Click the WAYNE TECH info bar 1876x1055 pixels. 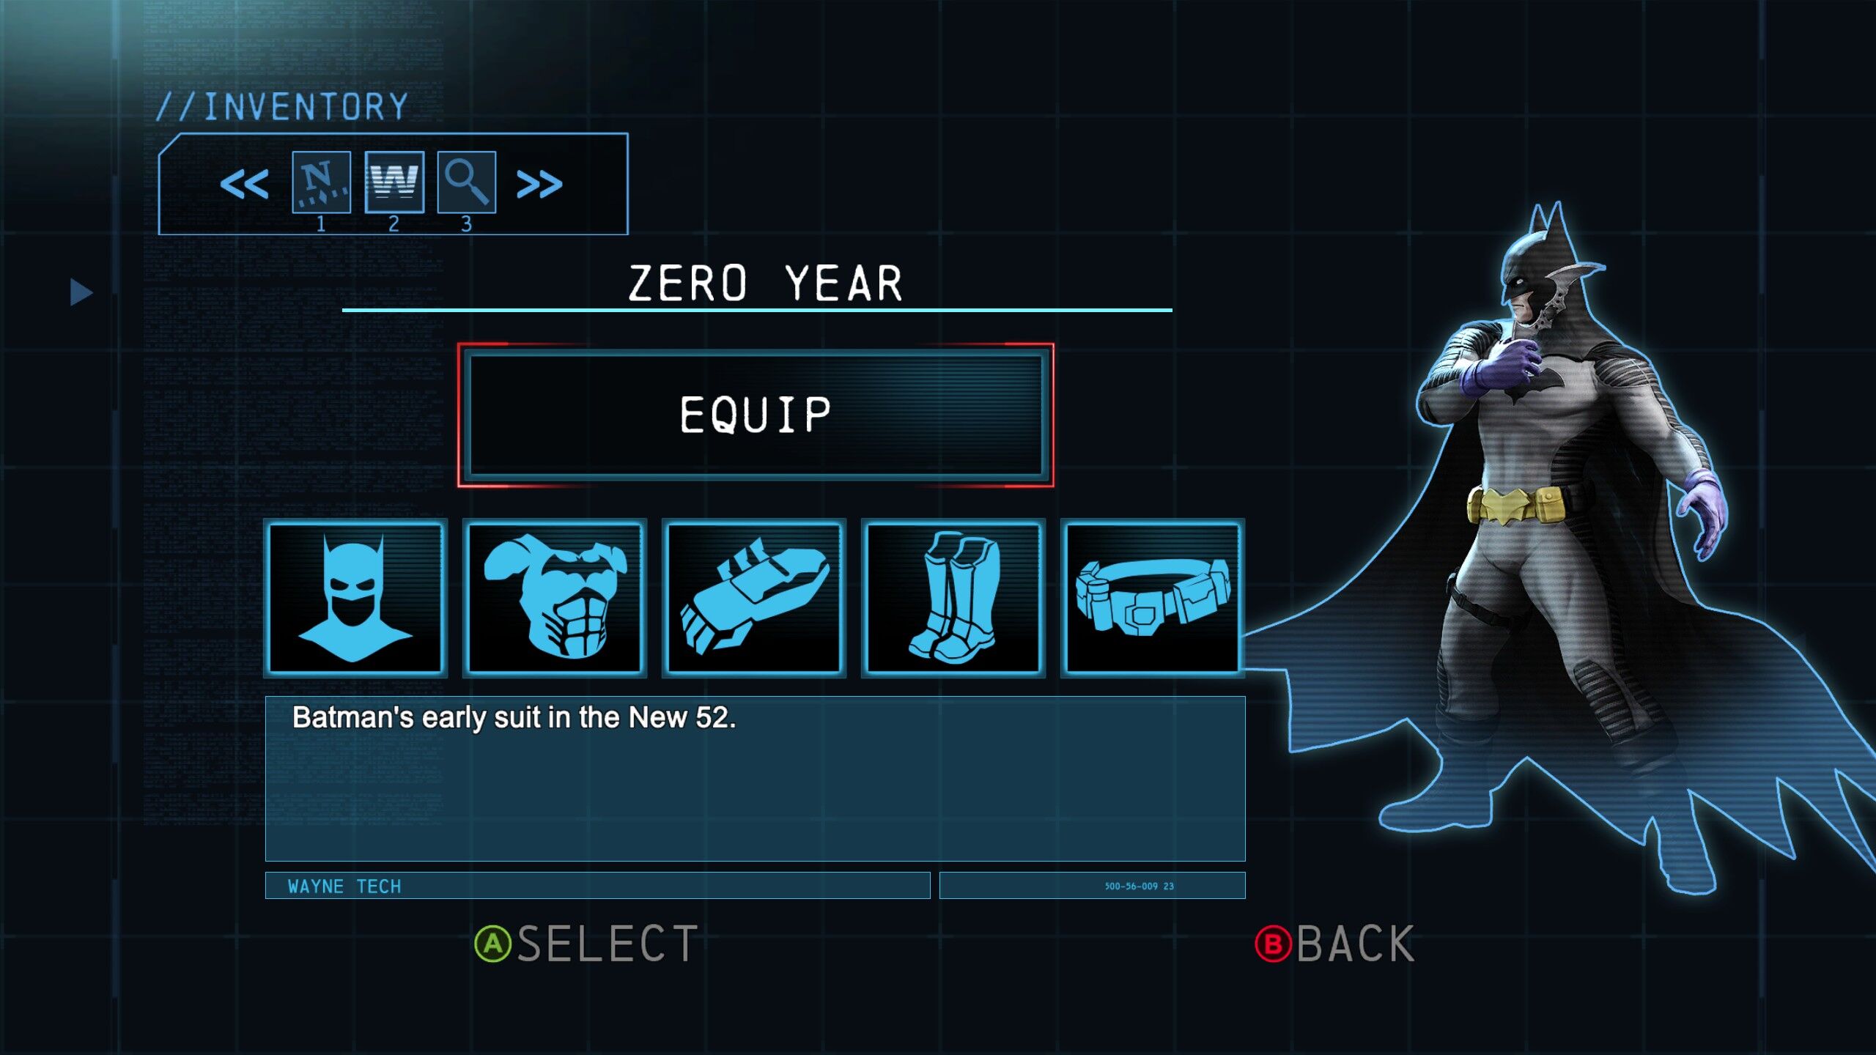(x=597, y=885)
